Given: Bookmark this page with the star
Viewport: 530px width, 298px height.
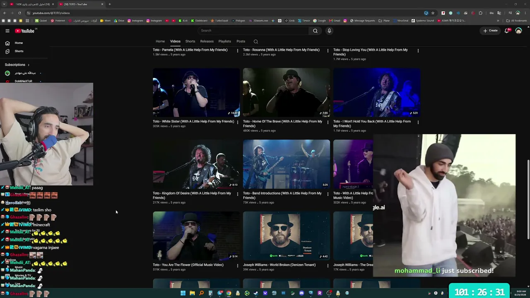Looking at the screenshot, I should (433, 13).
